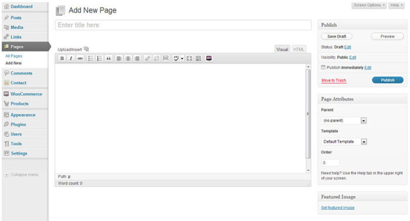
Task: Align text right
Action: coord(136,59)
